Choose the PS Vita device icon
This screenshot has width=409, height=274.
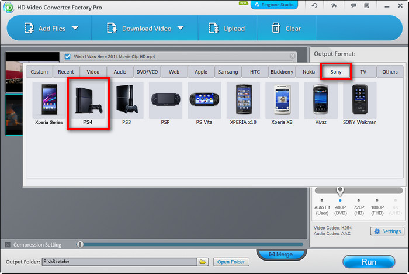tap(206, 103)
